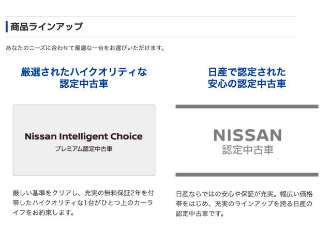
Task: Click the description starting 厳しい基準をクリアし
Action: [x=84, y=193]
